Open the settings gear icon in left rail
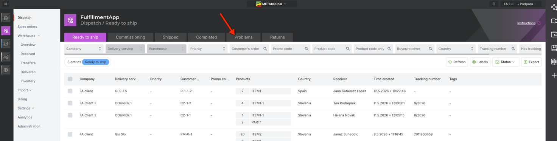The height and width of the screenshot is (141, 557). pyautogui.click(x=6, y=70)
